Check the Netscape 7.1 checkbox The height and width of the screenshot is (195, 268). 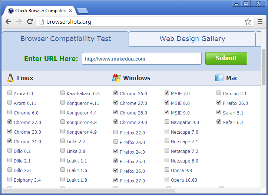point(167,141)
